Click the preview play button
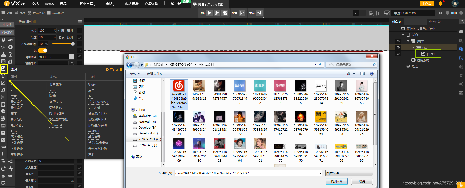The image size is (465, 188). pos(210,13)
